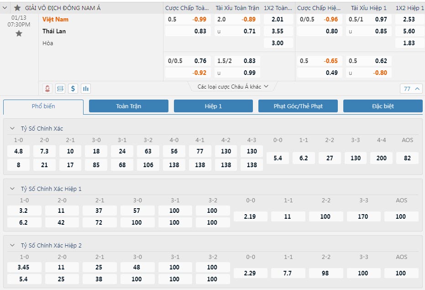Choose AOS correct score odds 82
This screenshot has height=290, width=425.
point(407,158)
